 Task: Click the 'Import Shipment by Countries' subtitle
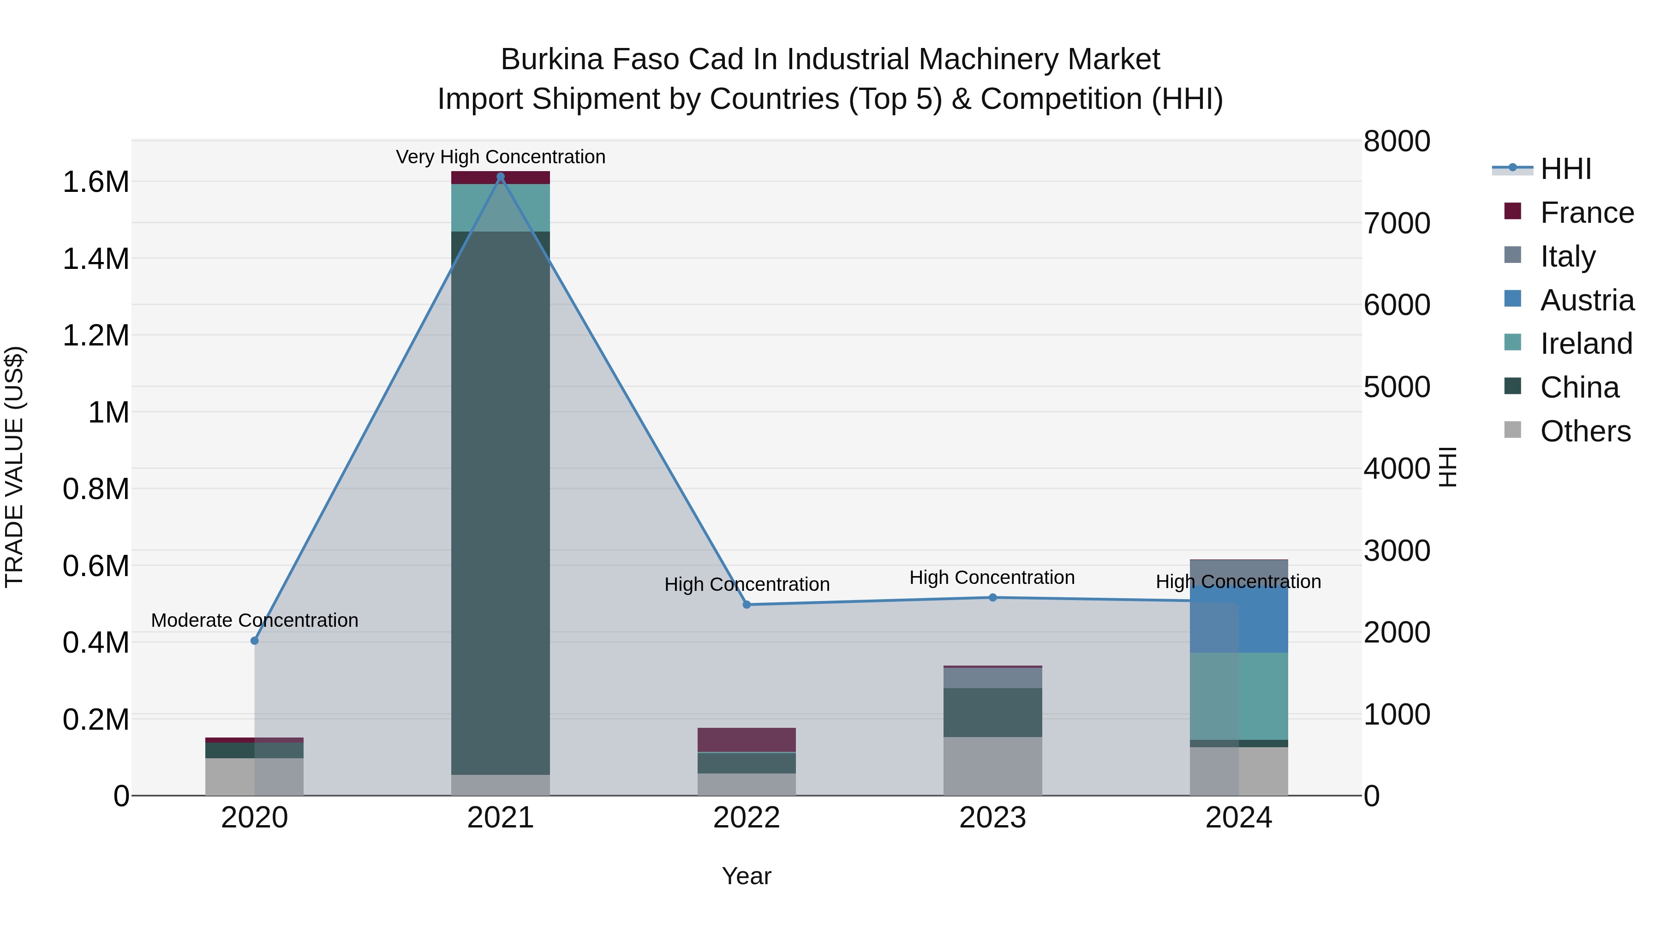coord(830,99)
